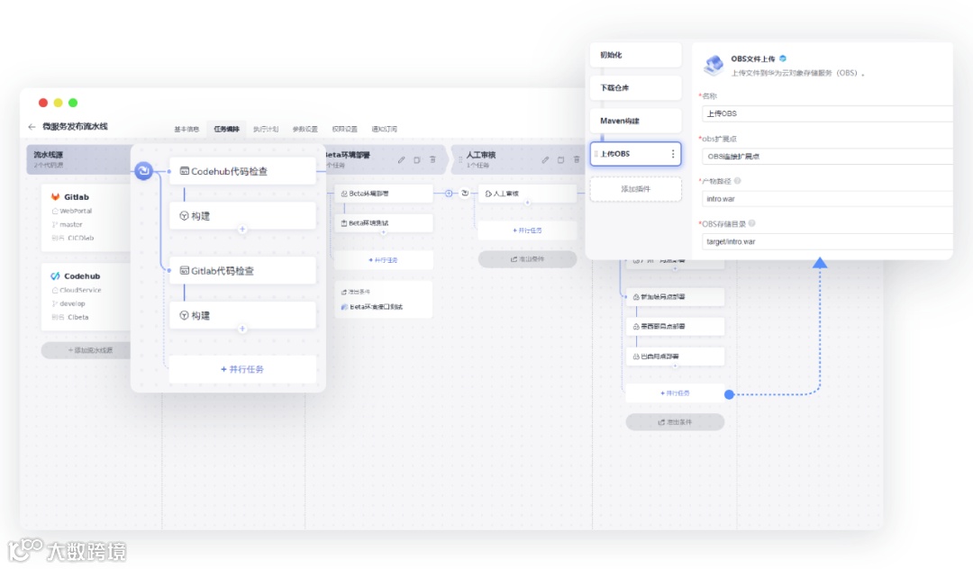
Task: Click 并行任务 in 人工审核 stage
Action: pyautogui.click(x=527, y=230)
